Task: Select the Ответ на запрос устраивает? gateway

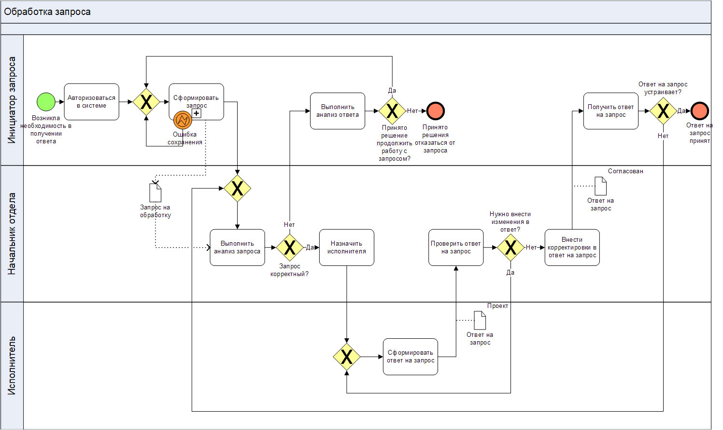Action: coord(663,111)
